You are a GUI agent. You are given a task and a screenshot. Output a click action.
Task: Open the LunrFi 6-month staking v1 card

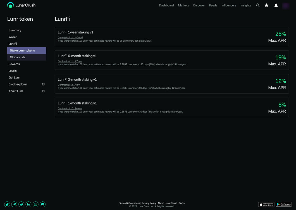pos(172,60)
